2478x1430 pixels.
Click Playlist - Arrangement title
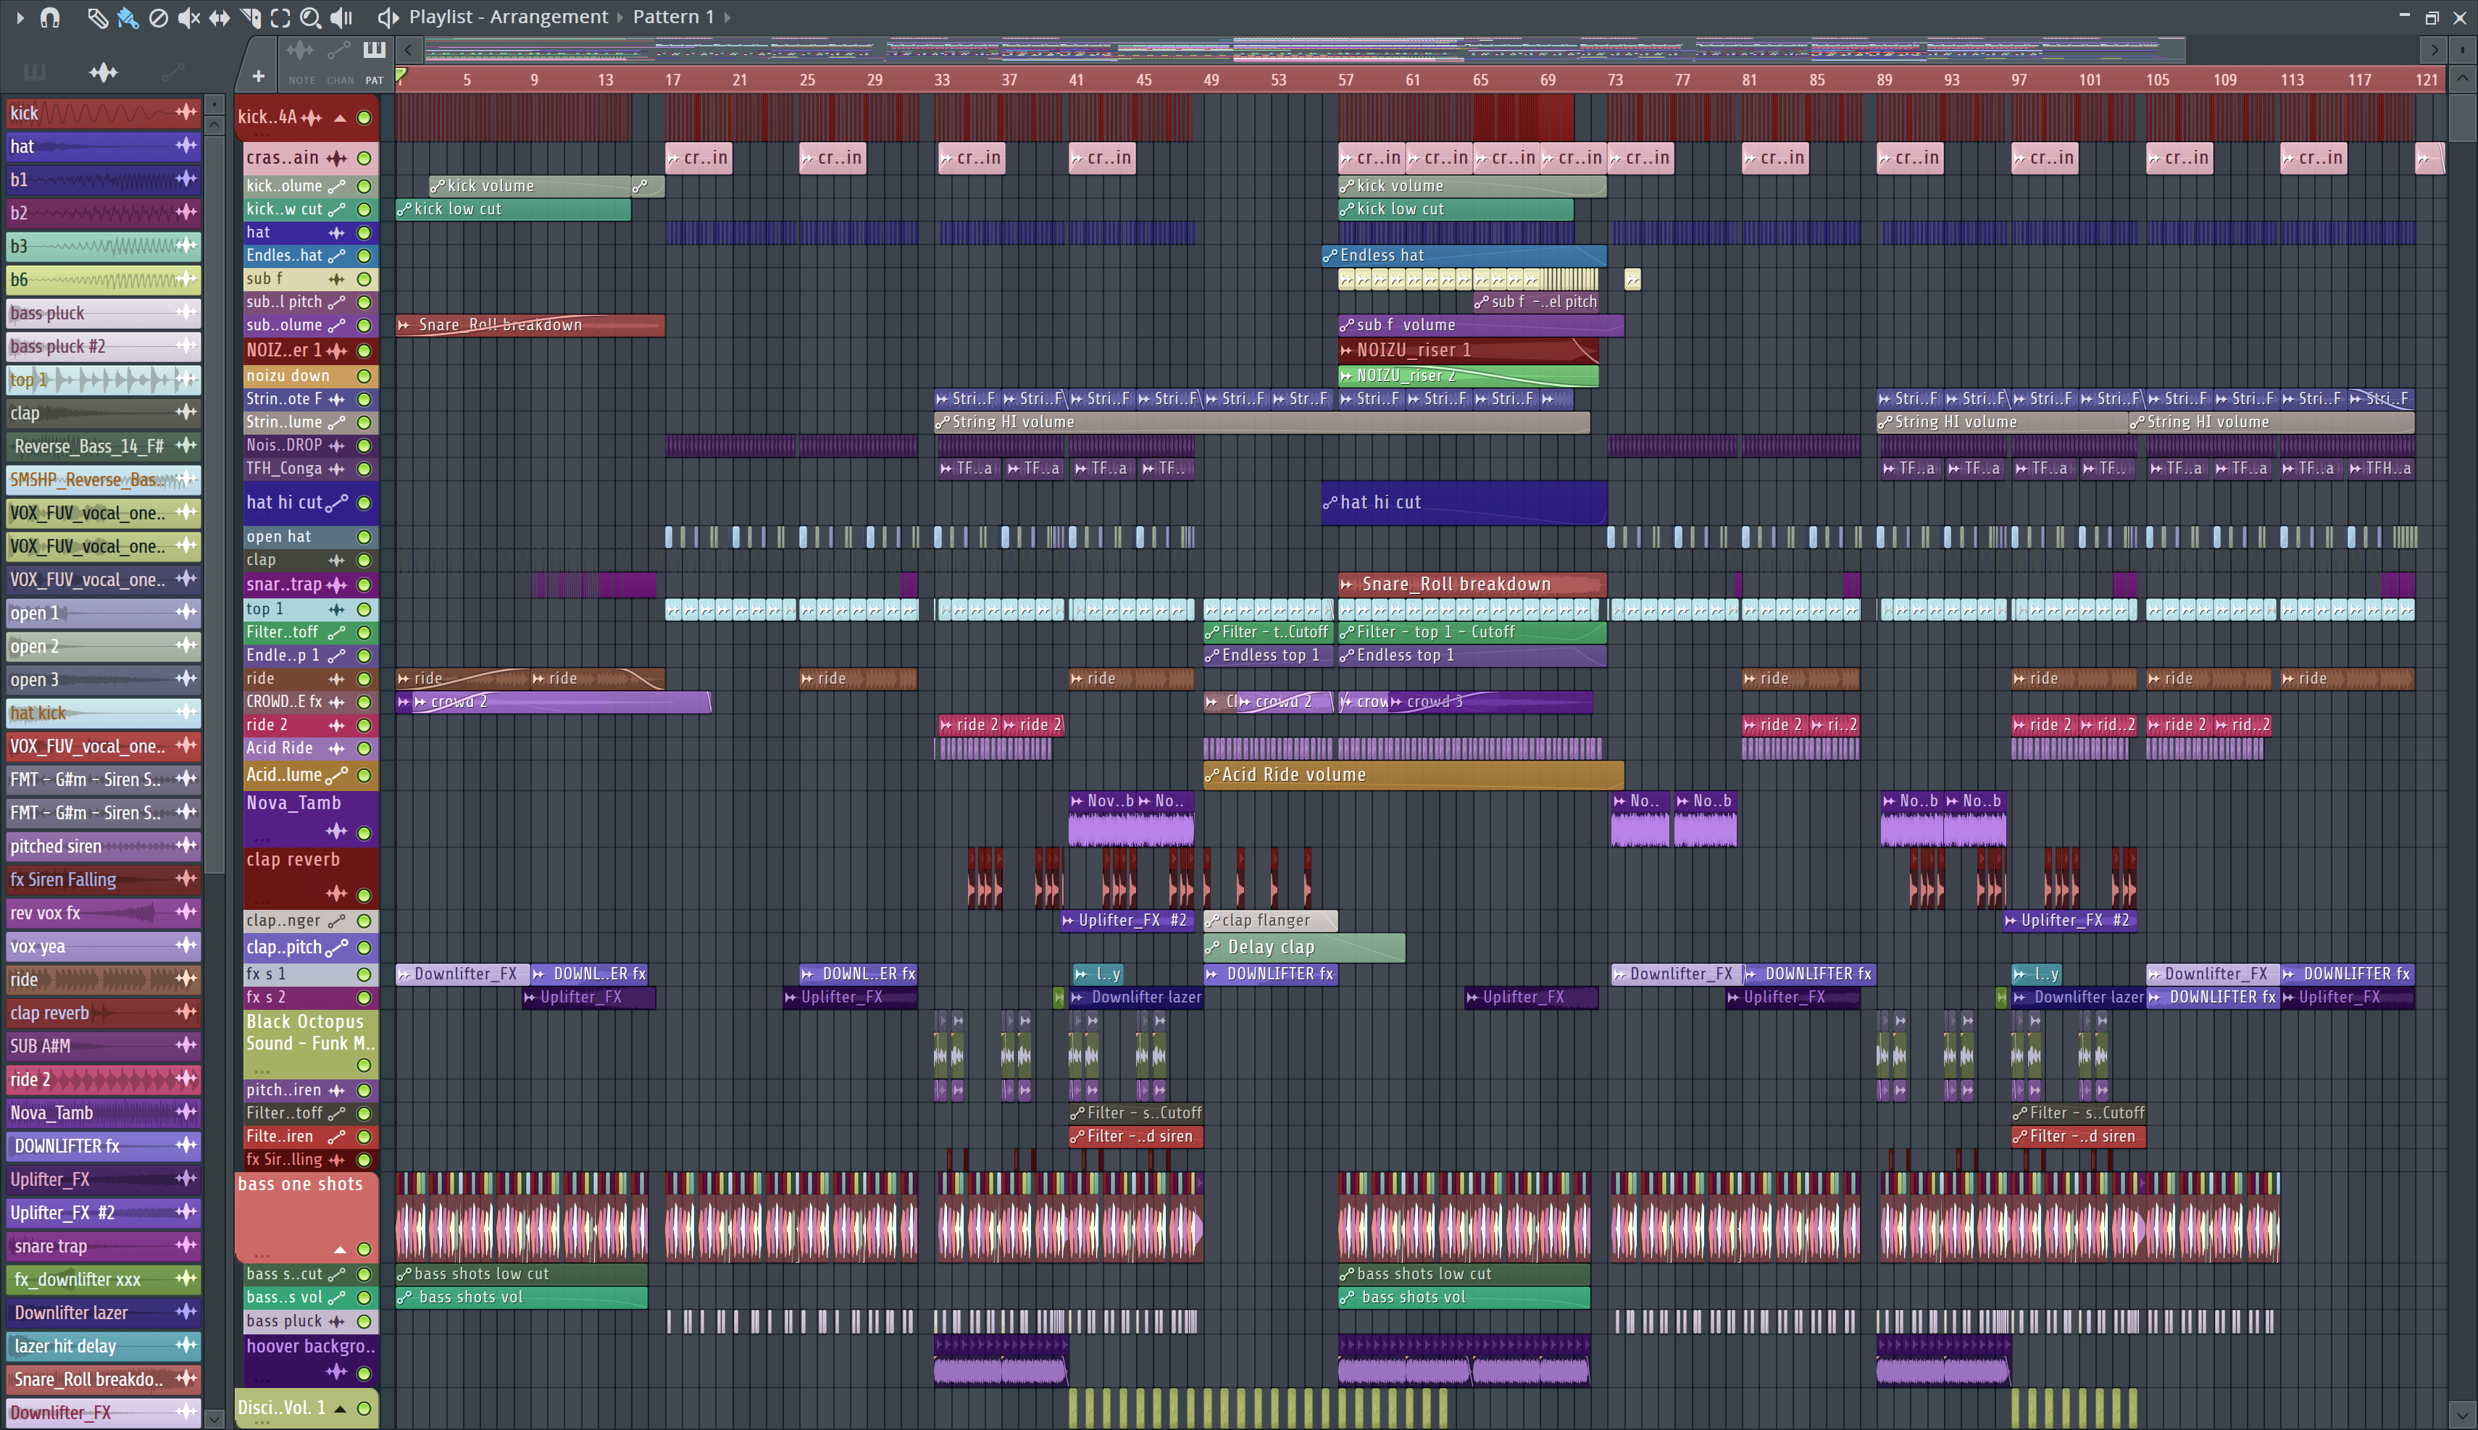tap(508, 17)
